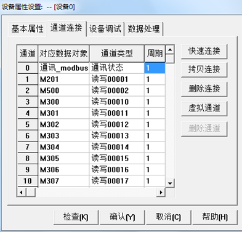Select the 读写00012 channel type cell

[117, 124]
